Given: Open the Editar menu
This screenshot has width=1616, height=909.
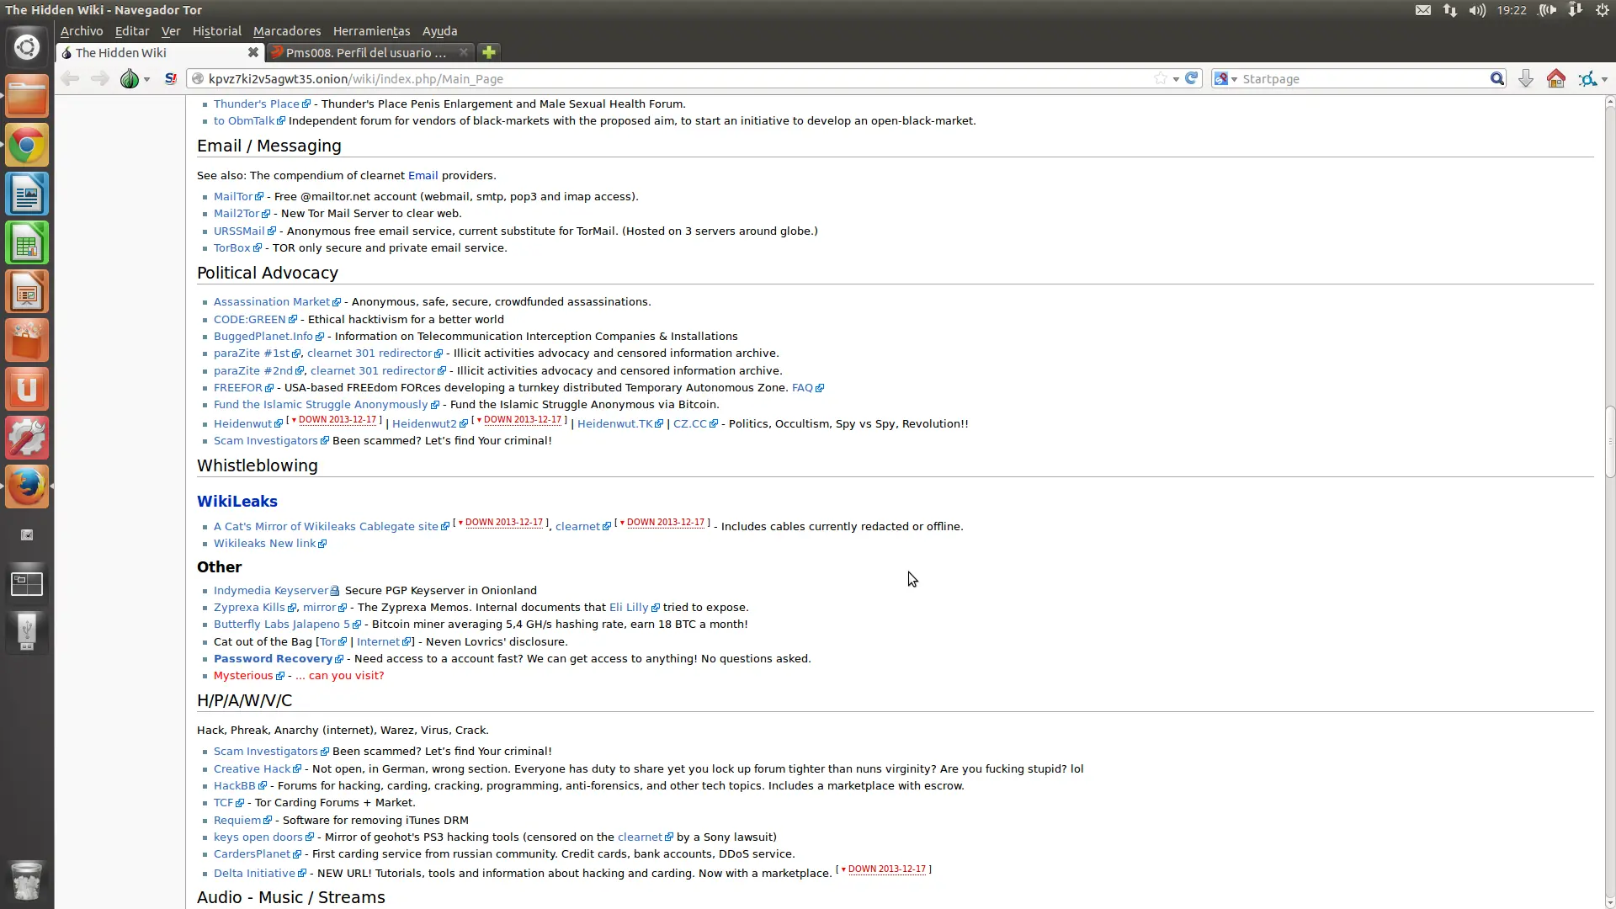Looking at the screenshot, I should pyautogui.click(x=132, y=31).
